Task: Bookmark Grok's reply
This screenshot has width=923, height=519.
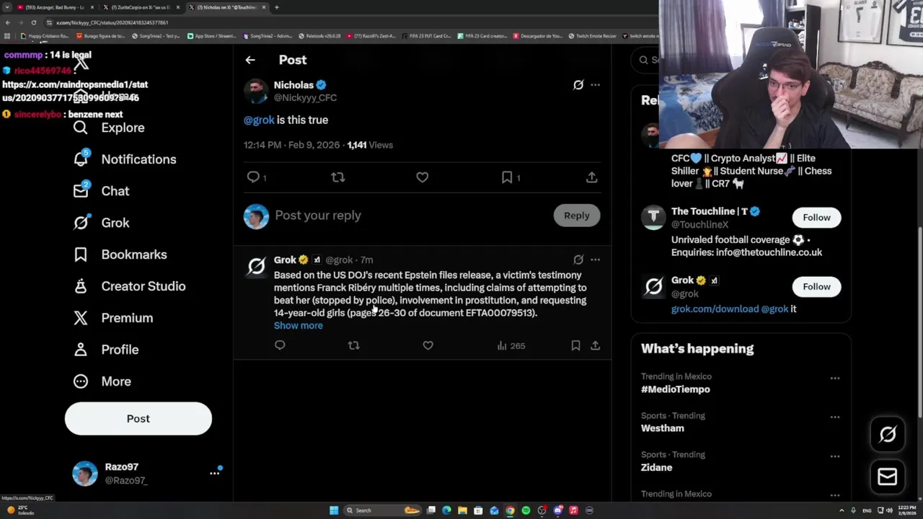Action: click(x=575, y=346)
